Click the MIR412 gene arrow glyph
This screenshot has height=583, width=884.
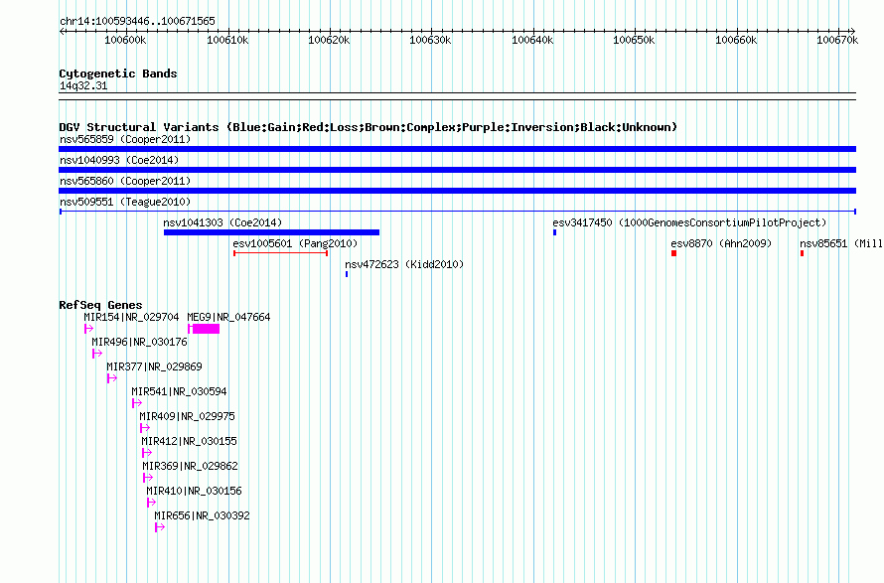point(147,453)
